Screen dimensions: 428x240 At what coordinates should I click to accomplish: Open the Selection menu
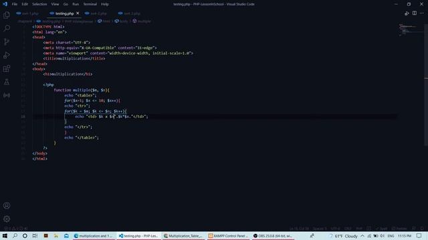(x=39, y=4)
